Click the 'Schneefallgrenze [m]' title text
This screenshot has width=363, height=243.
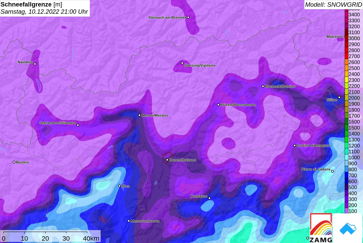31,4
